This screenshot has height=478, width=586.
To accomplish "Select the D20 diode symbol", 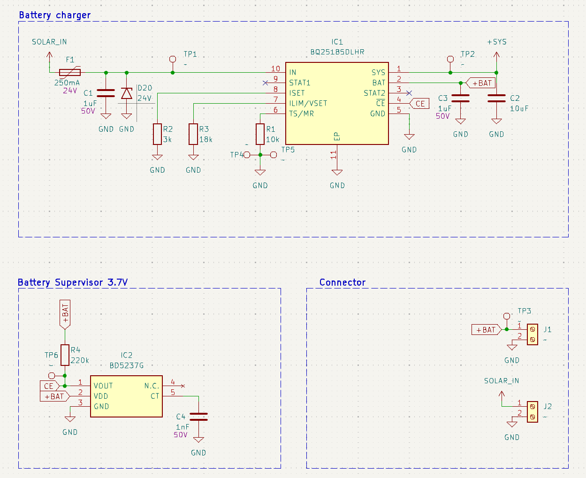I will [127, 93].
